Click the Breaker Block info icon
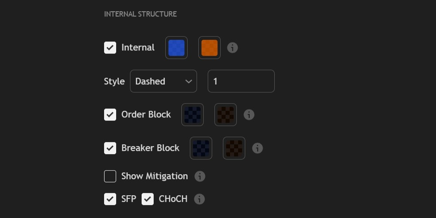 257,148
